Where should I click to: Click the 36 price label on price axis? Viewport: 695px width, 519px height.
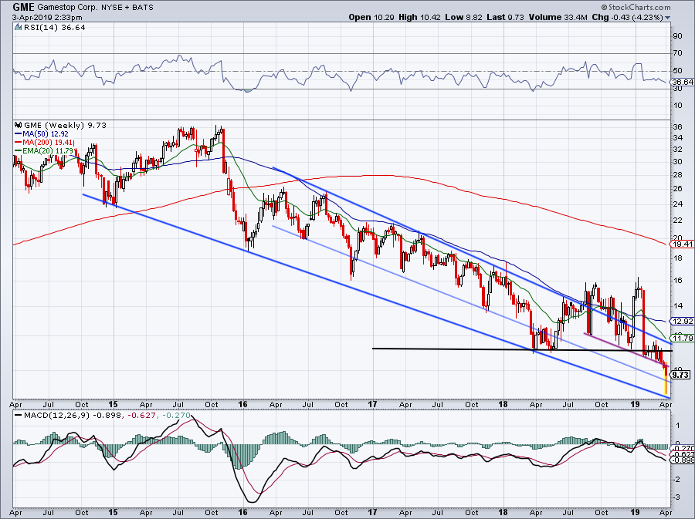pos(677,127)
